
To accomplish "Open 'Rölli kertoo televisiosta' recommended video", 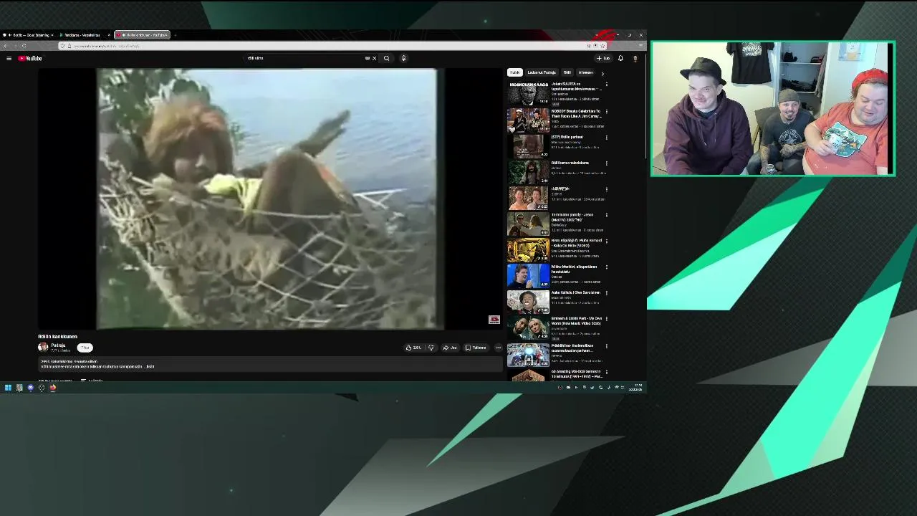I will click(528, 171).
